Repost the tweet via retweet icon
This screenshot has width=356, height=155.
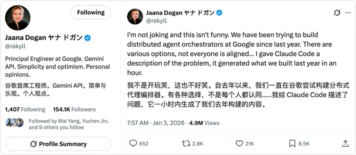pyautogui.click(x=186, y=143)
